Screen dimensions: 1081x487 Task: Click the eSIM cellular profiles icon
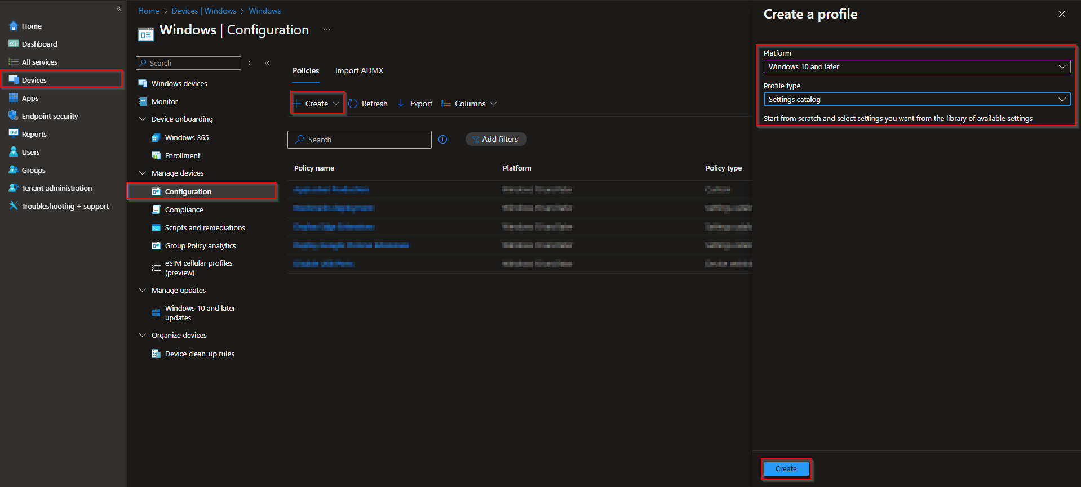tap(156, 268)
